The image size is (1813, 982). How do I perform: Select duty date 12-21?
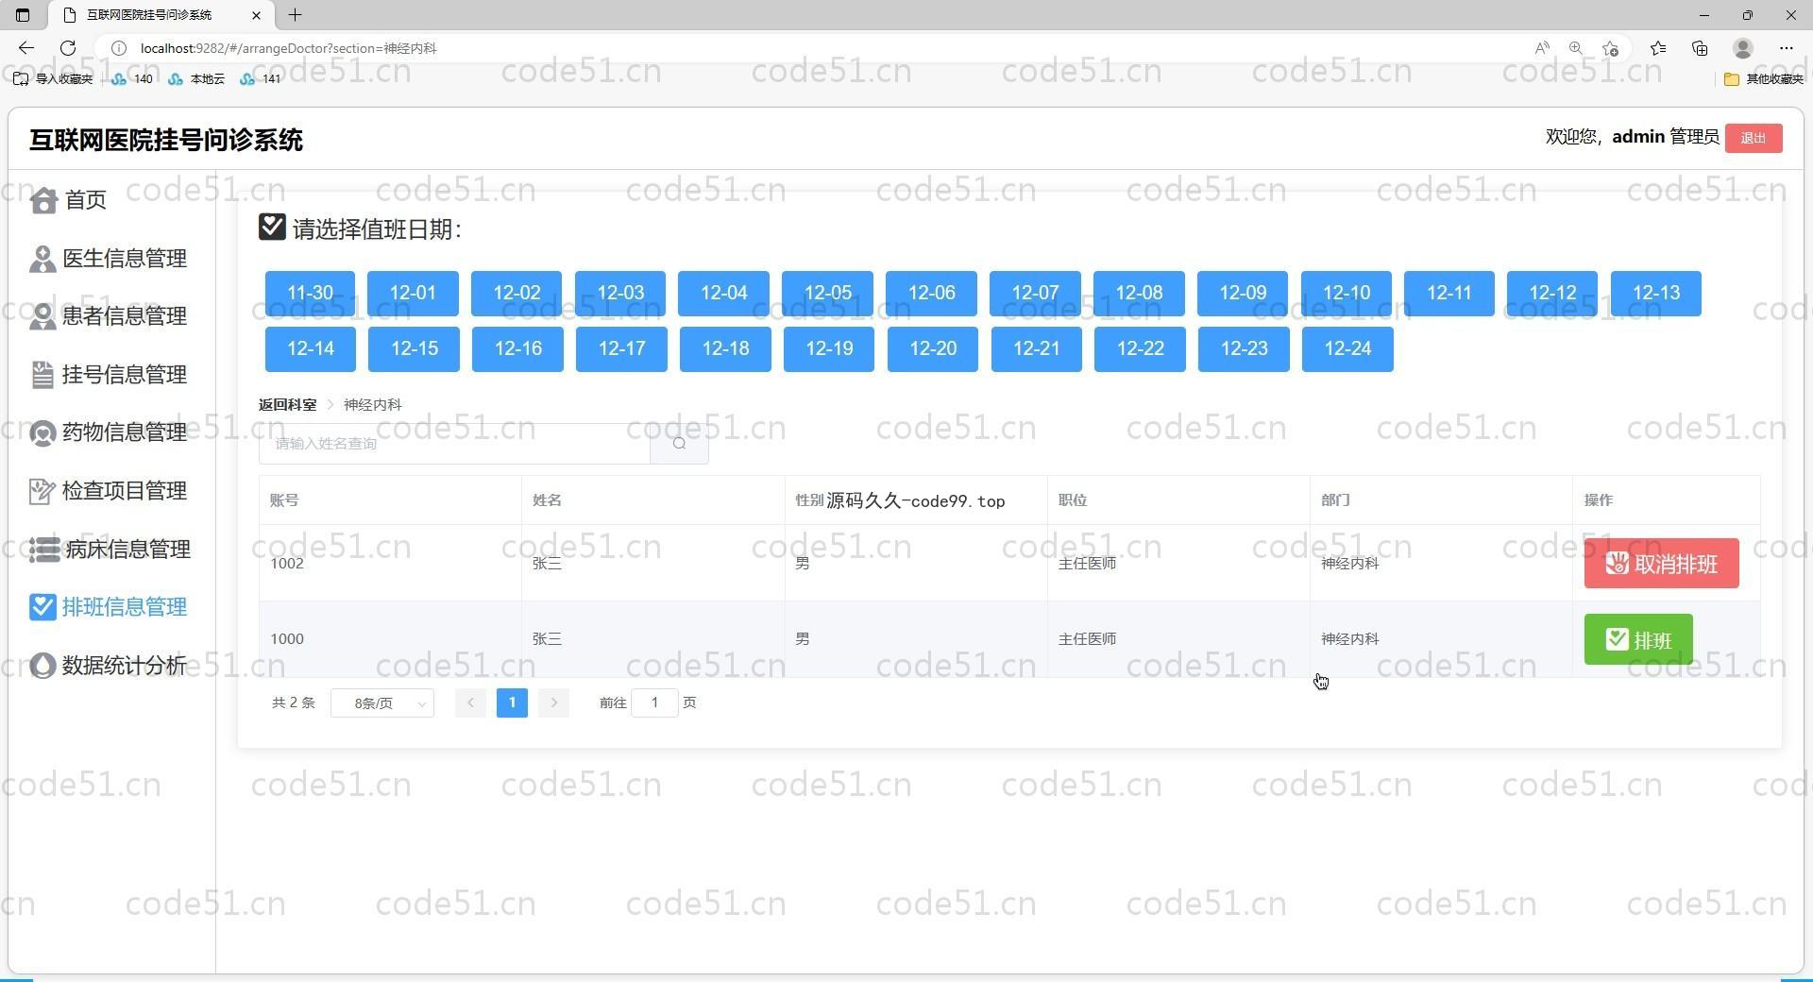(x=1037, y=349)
